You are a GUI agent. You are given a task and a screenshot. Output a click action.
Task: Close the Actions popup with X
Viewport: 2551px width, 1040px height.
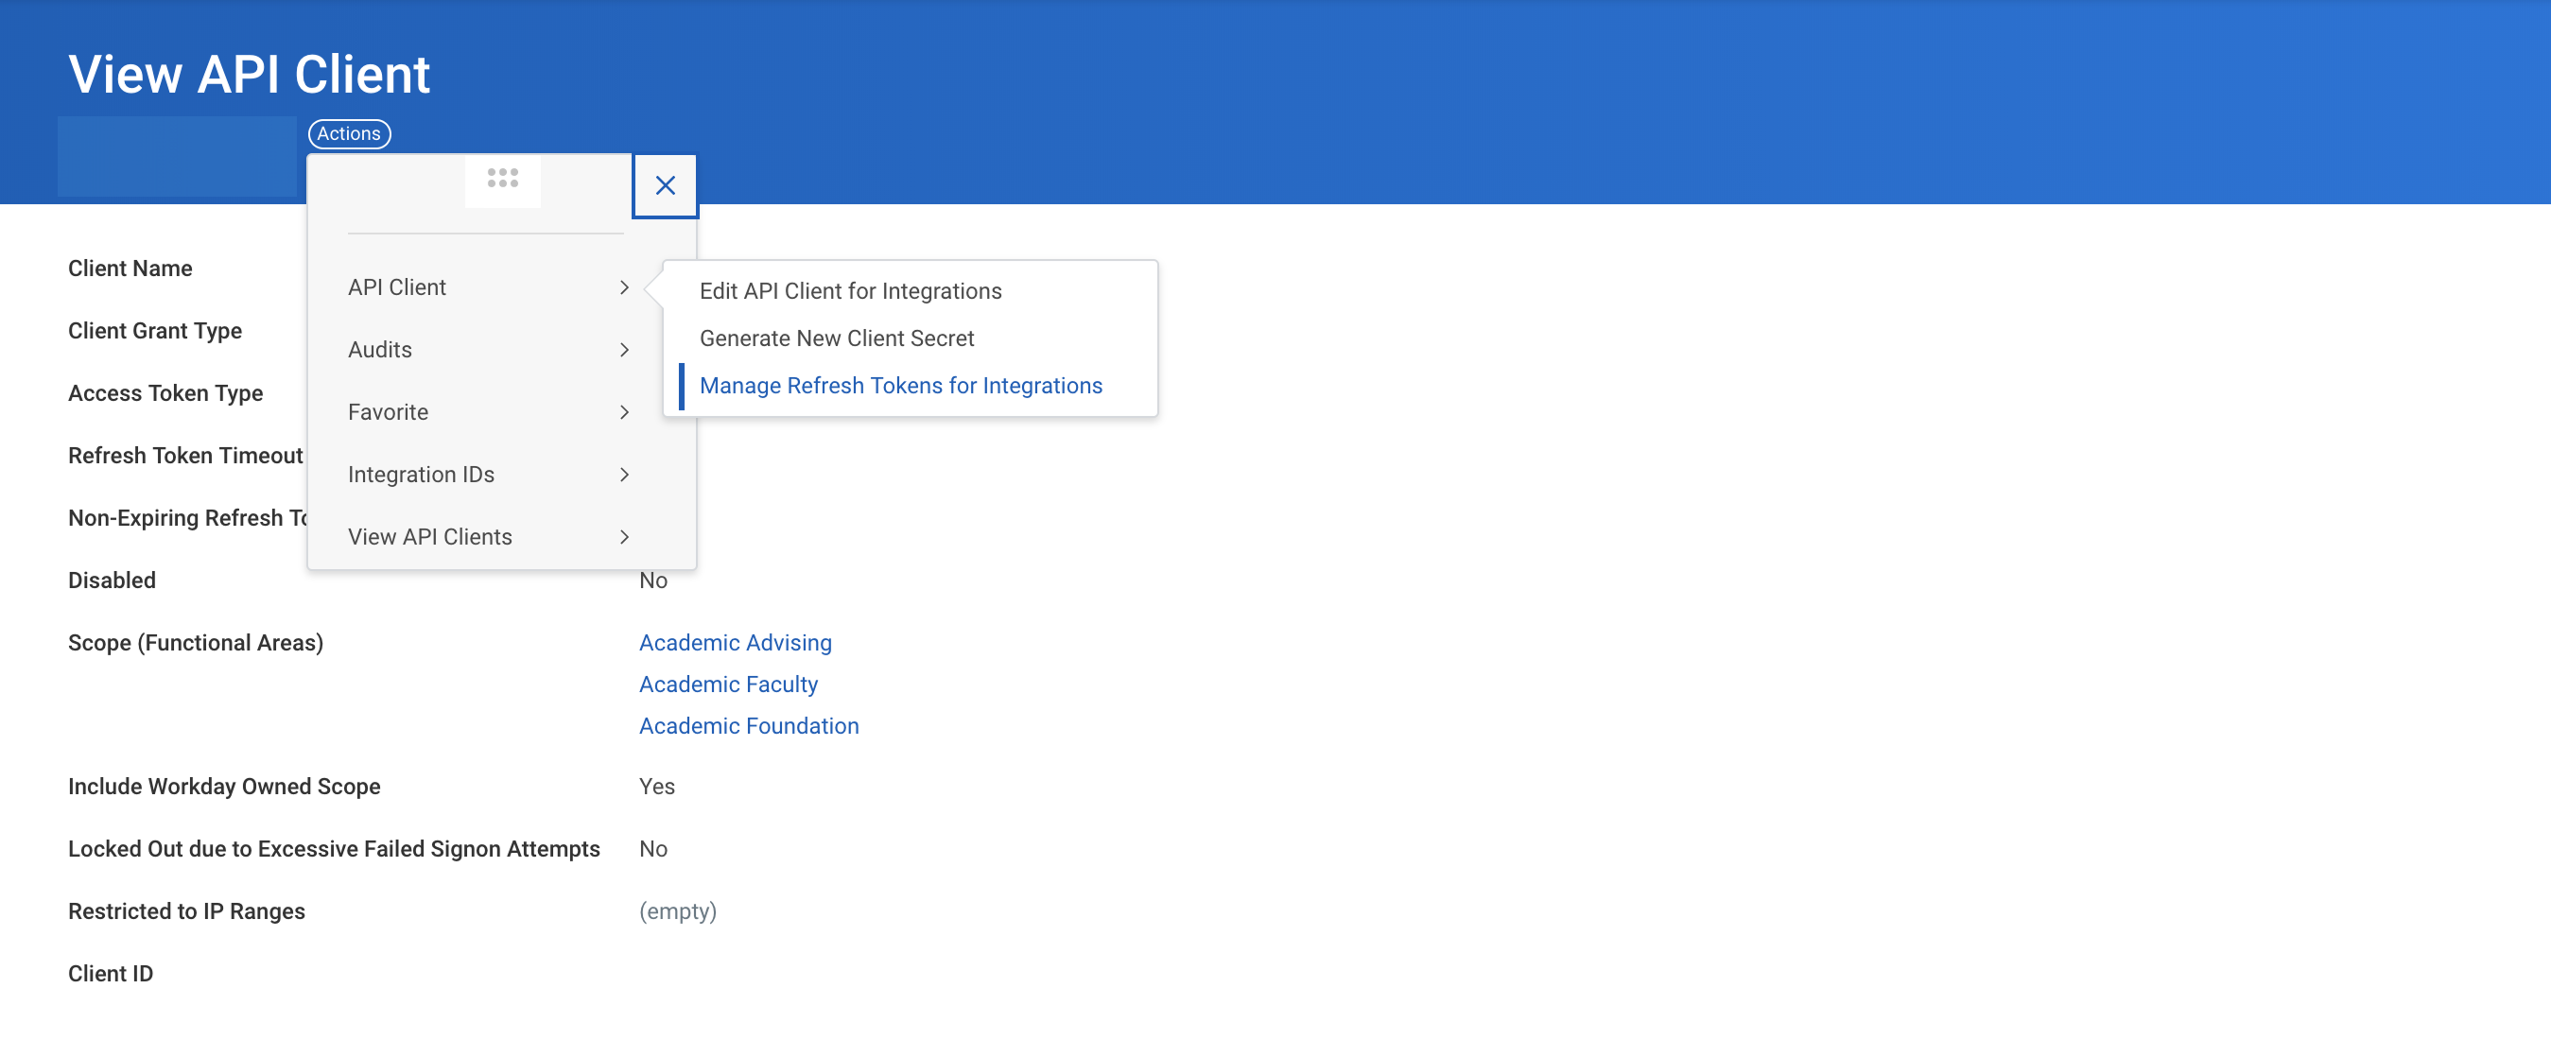pyautogui.click(x=665, y=185)
